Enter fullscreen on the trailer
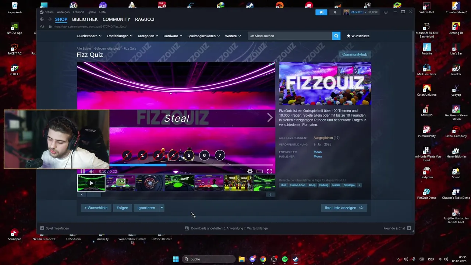The height and width of the screenshot is (265, 471). [x=269, y=171]
